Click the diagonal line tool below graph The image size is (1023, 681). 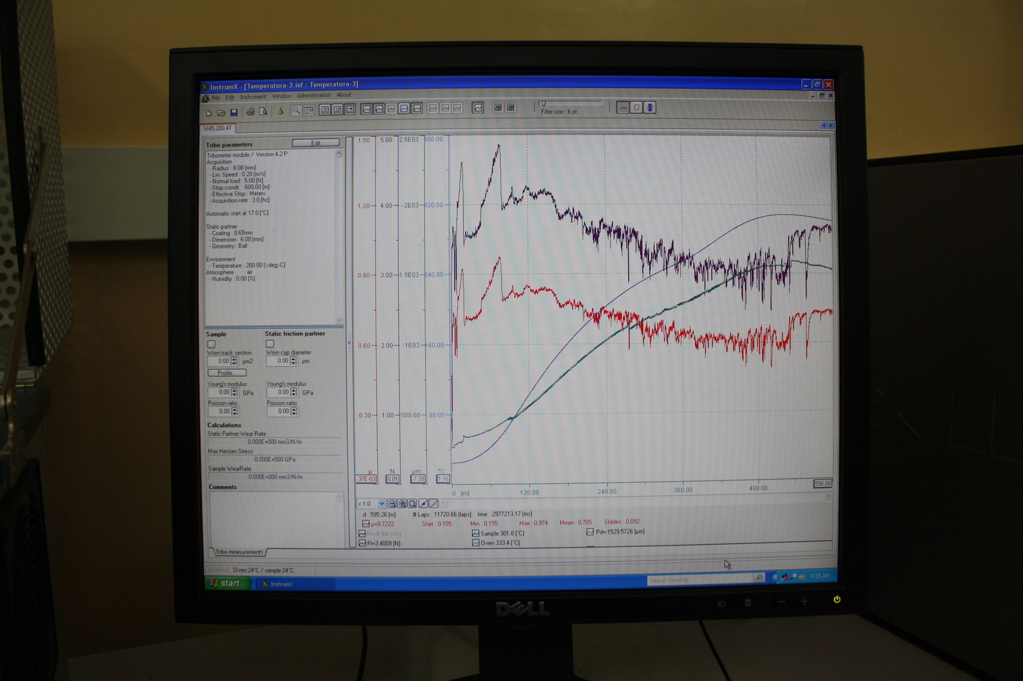(433, 503)
